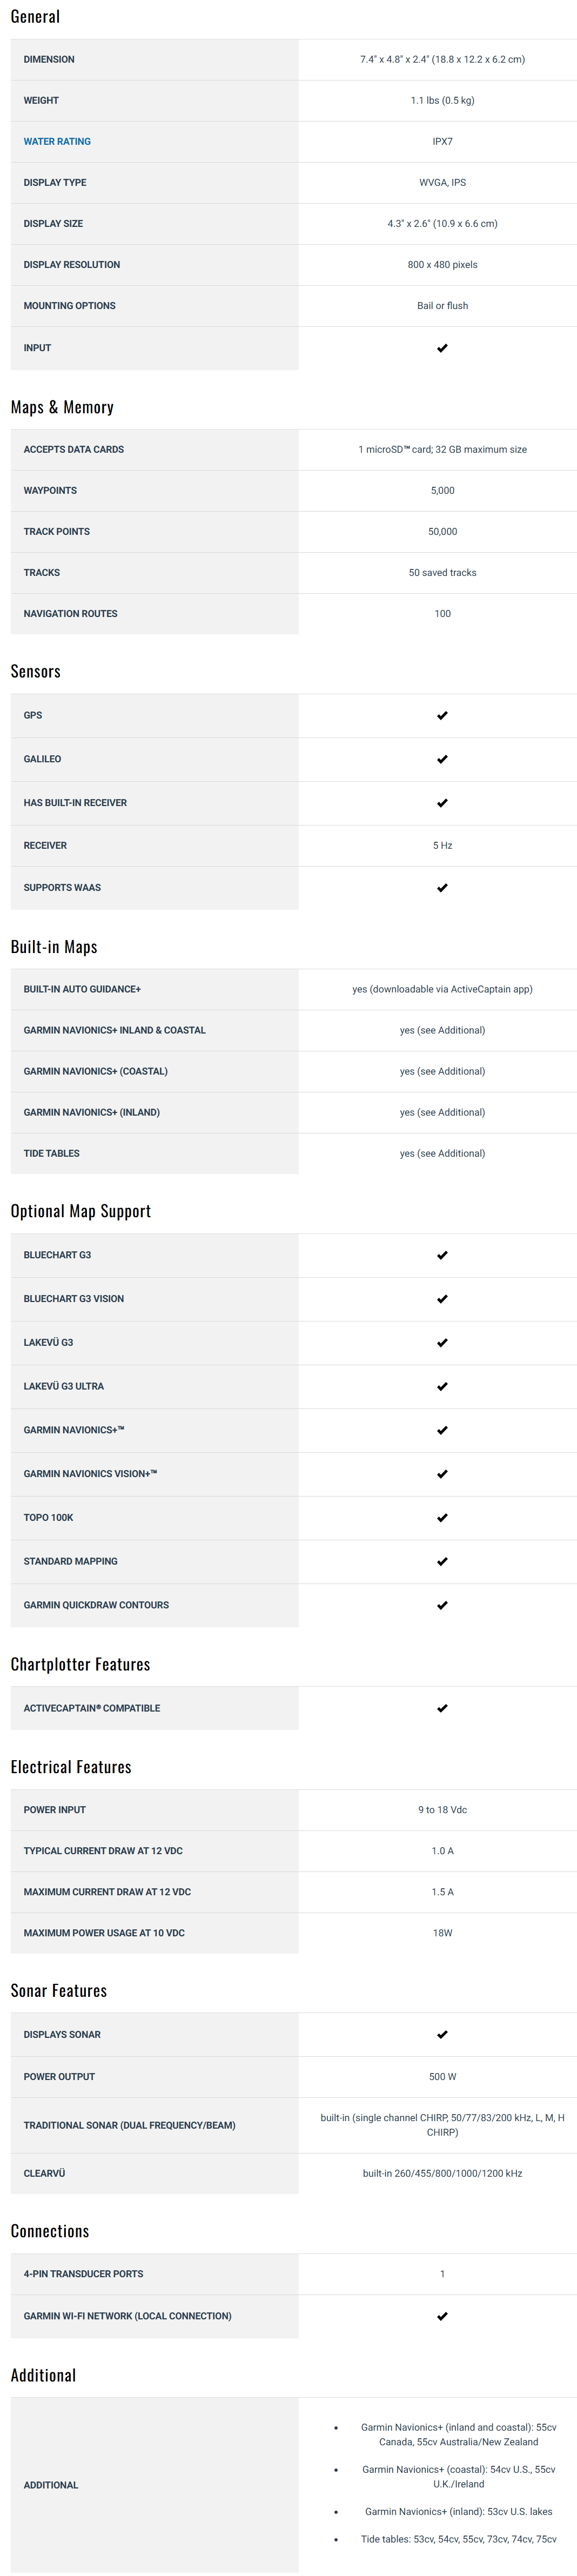Click the Power Input row label
The height and width of the screenshot is (2576, 577).
(x=55, y=1811)
